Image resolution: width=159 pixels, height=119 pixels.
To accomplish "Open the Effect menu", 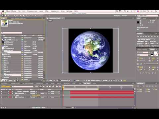I will click(x=47, y=11).
